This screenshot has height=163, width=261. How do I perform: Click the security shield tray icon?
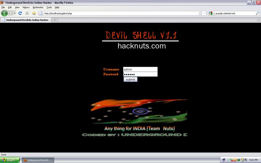point(242,160)
